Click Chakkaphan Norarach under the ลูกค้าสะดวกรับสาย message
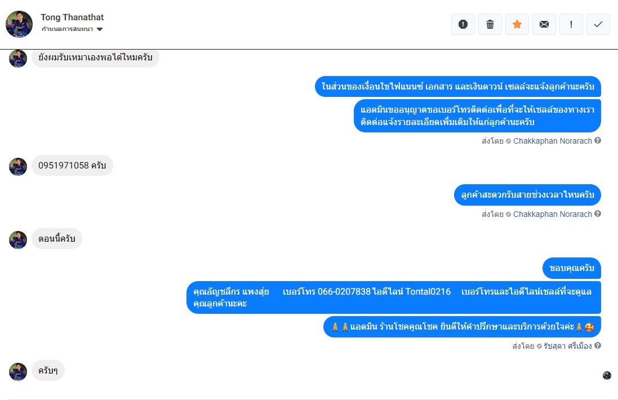Viewport: 618px width, 400px height. [552, 214]
